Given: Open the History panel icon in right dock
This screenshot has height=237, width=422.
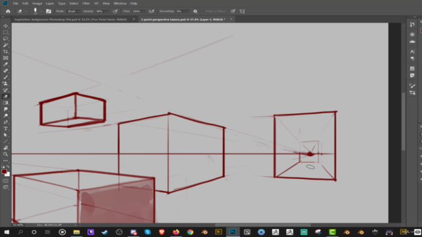Looking at the screenshot, I should coord(412,24).
